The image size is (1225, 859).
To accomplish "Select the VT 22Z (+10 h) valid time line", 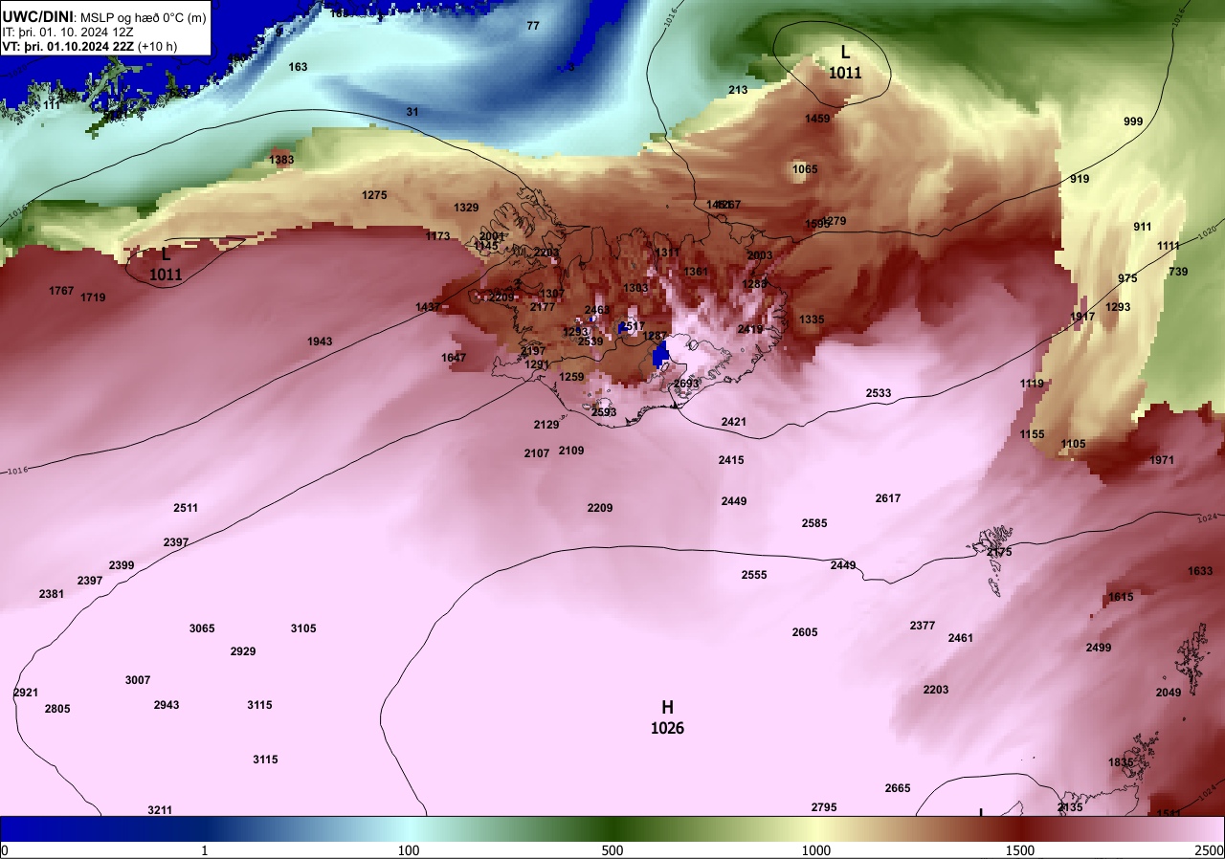I will tap(90, 46).
